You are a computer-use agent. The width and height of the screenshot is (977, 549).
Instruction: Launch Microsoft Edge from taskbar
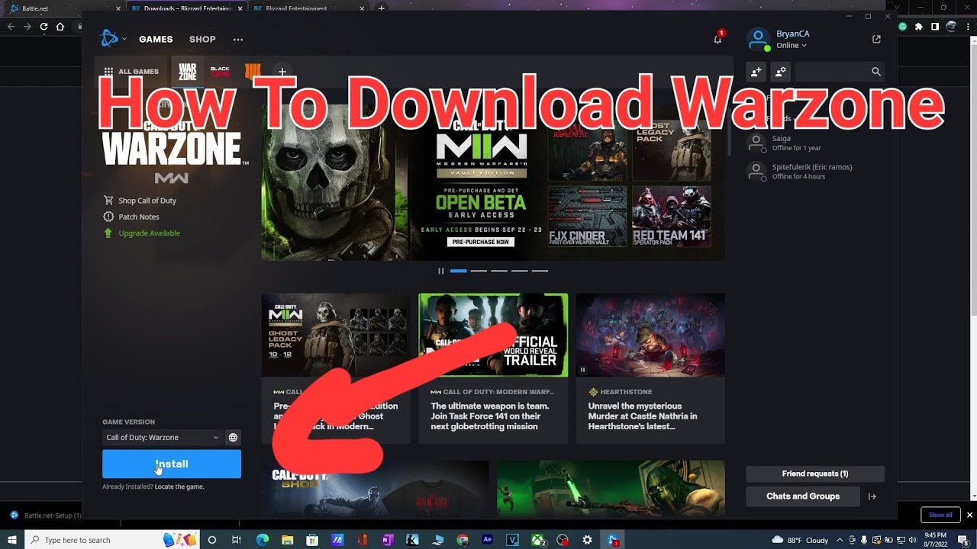263,540
